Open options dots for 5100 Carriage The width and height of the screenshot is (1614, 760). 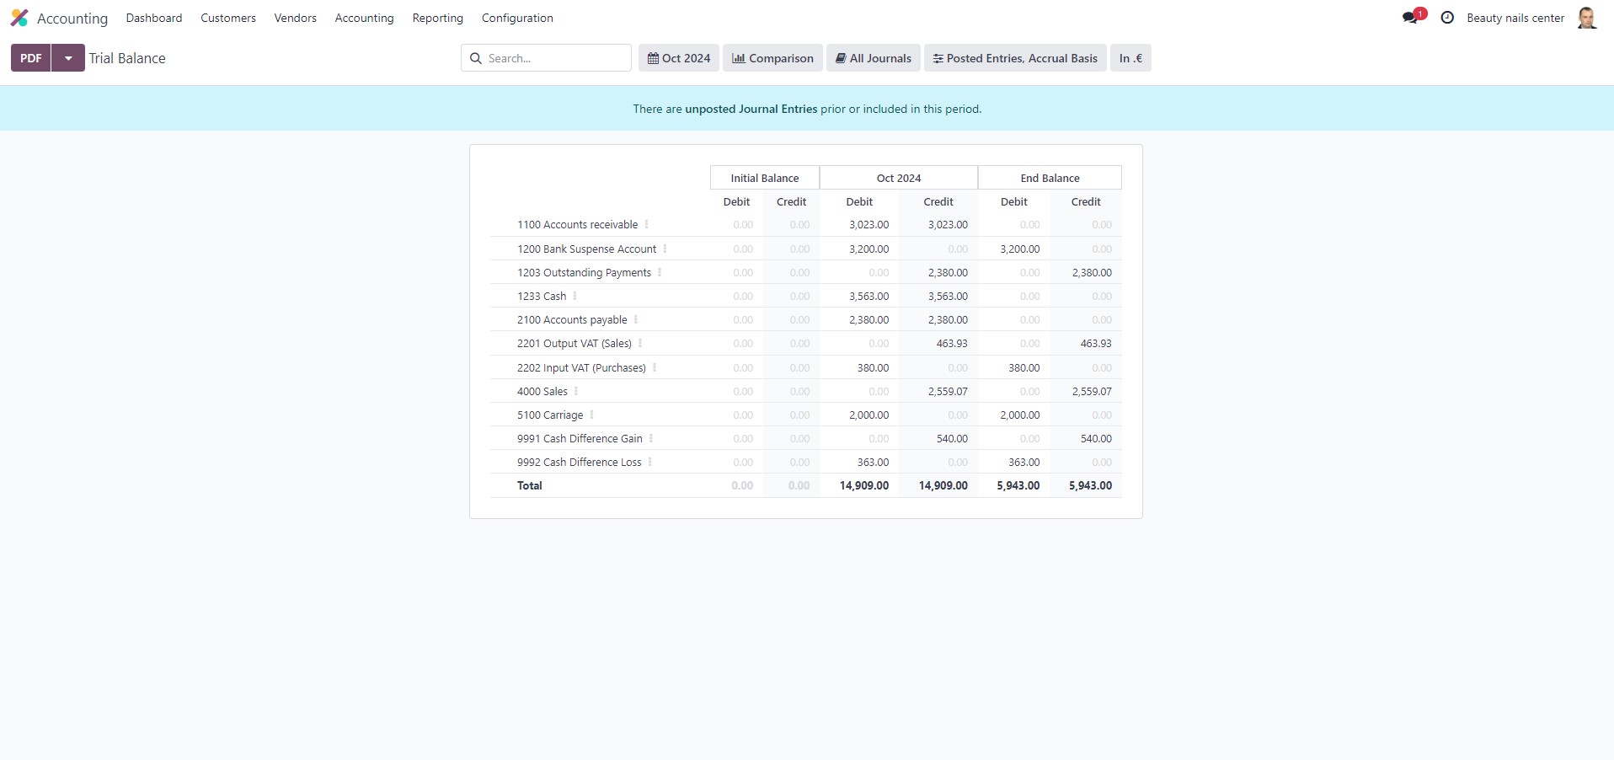592,415
